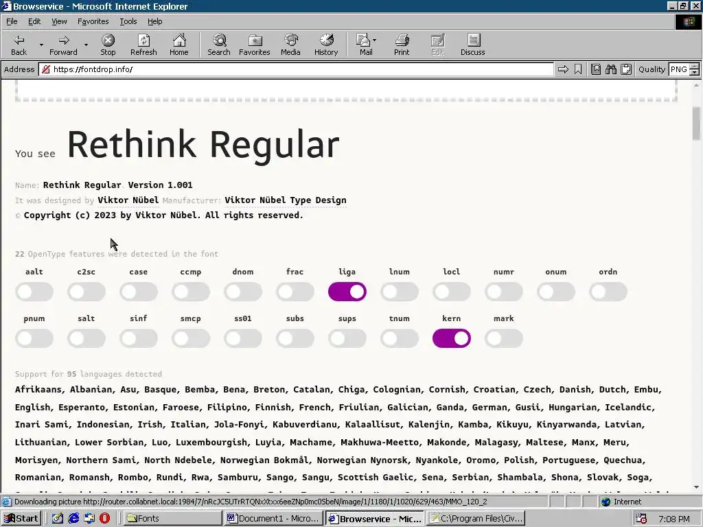Image resolution: width=703 pixels, height=527 pixels.
Task: Open the Viktor Nübel Type Design link
Action: pyautogui.click(x=286, y=200)
